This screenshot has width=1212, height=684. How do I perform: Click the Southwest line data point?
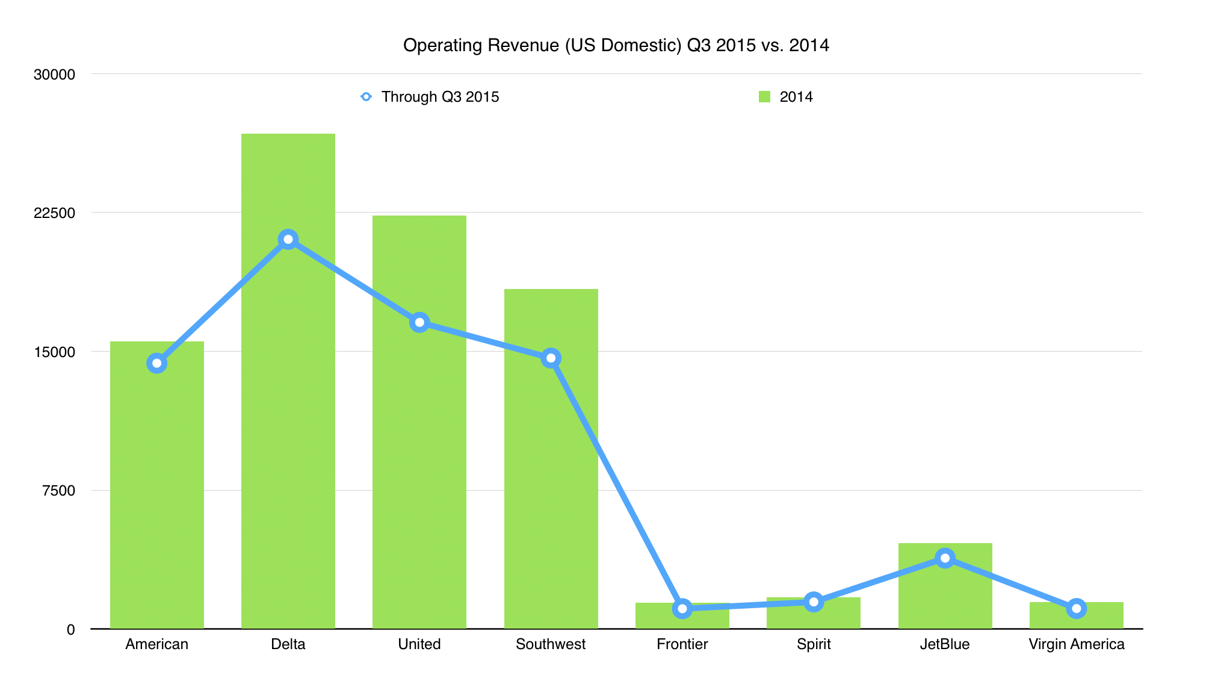click(x=551, y=358)
